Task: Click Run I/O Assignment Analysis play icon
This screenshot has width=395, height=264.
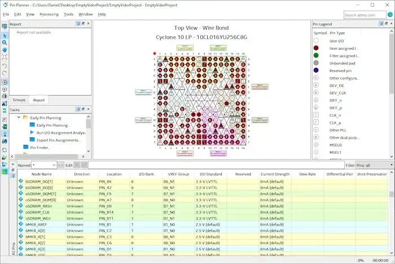Action: click(x=32, y=132)
